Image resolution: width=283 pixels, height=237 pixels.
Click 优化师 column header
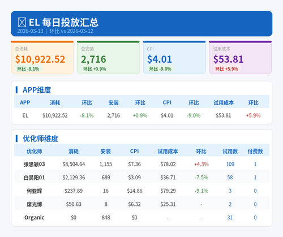pyautogui.click(x=35, y=151)
